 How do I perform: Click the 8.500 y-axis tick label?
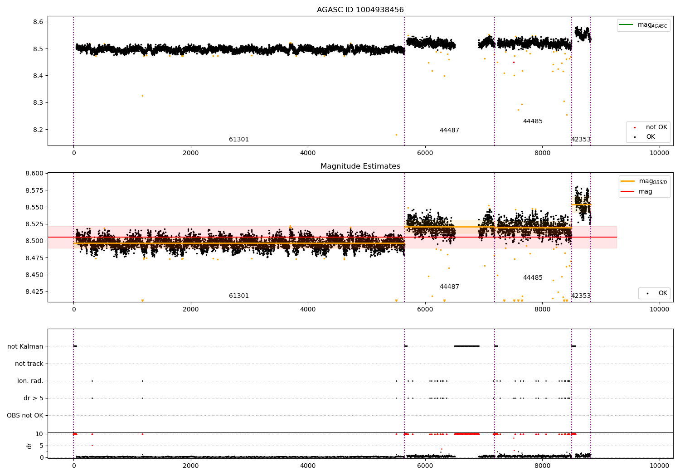(34, 241)
